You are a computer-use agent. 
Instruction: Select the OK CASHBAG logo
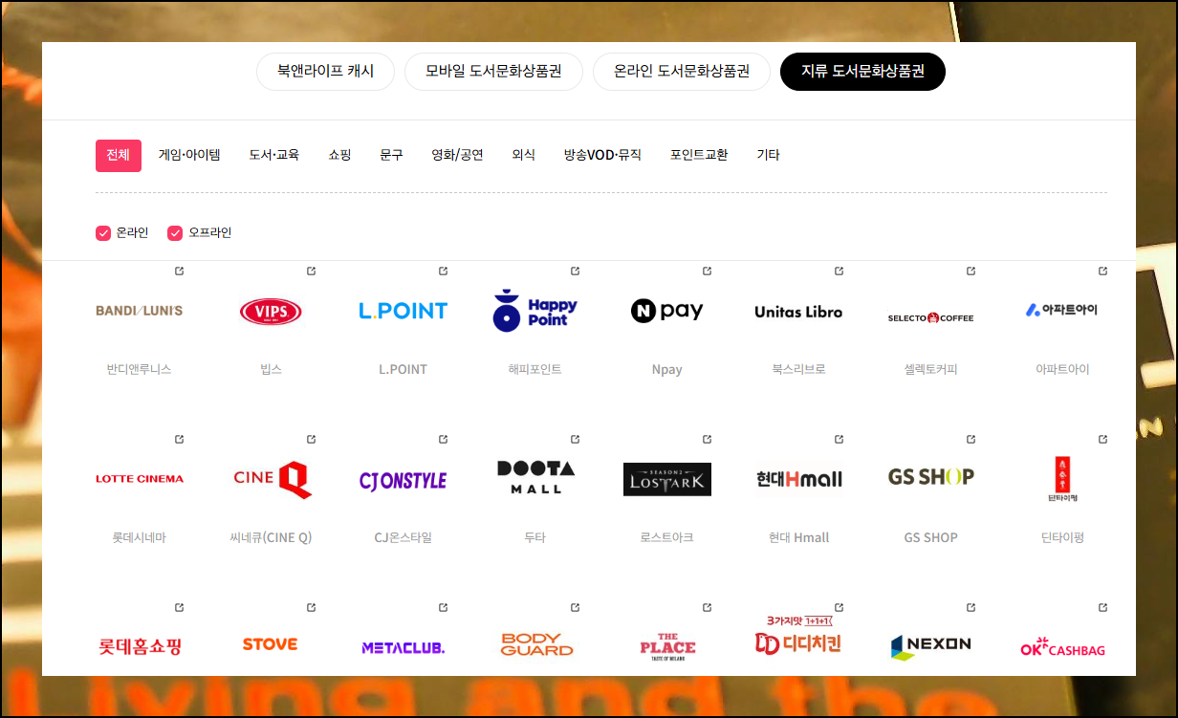pyautogui.click(x=1062, y=648)
